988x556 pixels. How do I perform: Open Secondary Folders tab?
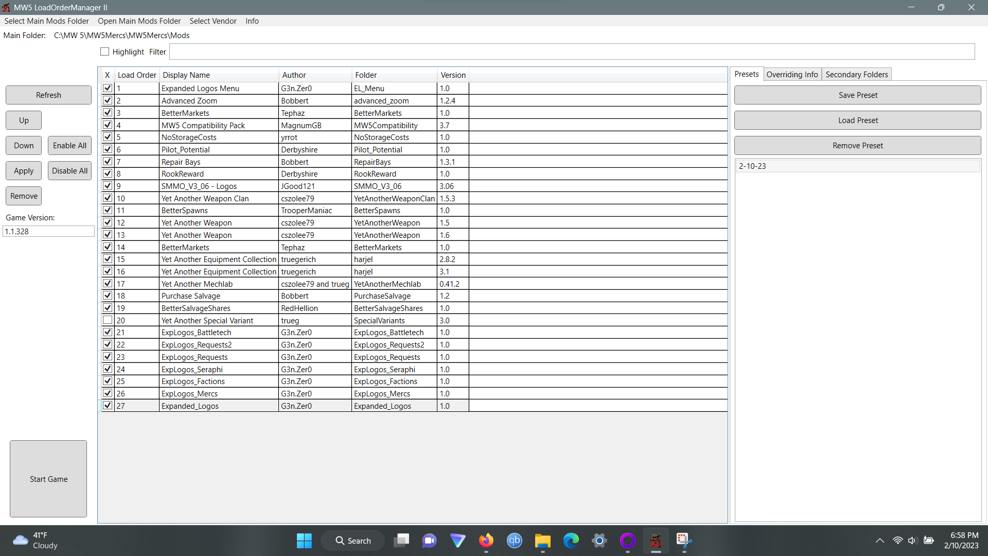(x=857, y=75)
